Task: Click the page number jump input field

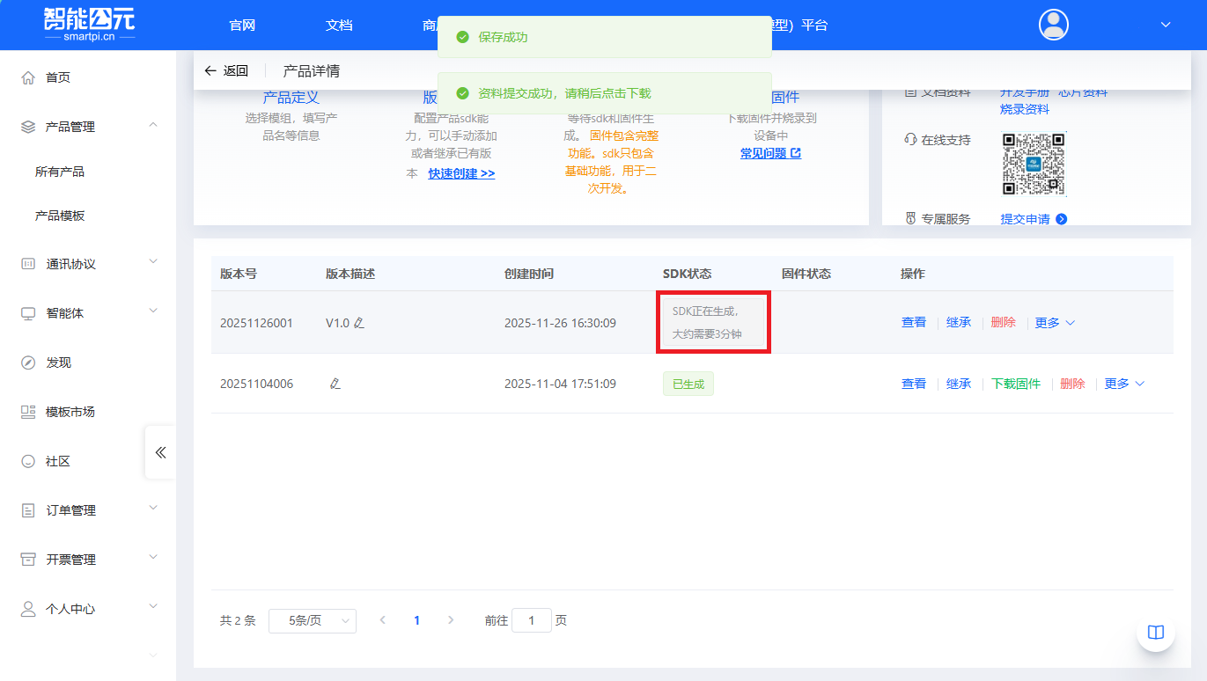Action: tap(531, 620)
